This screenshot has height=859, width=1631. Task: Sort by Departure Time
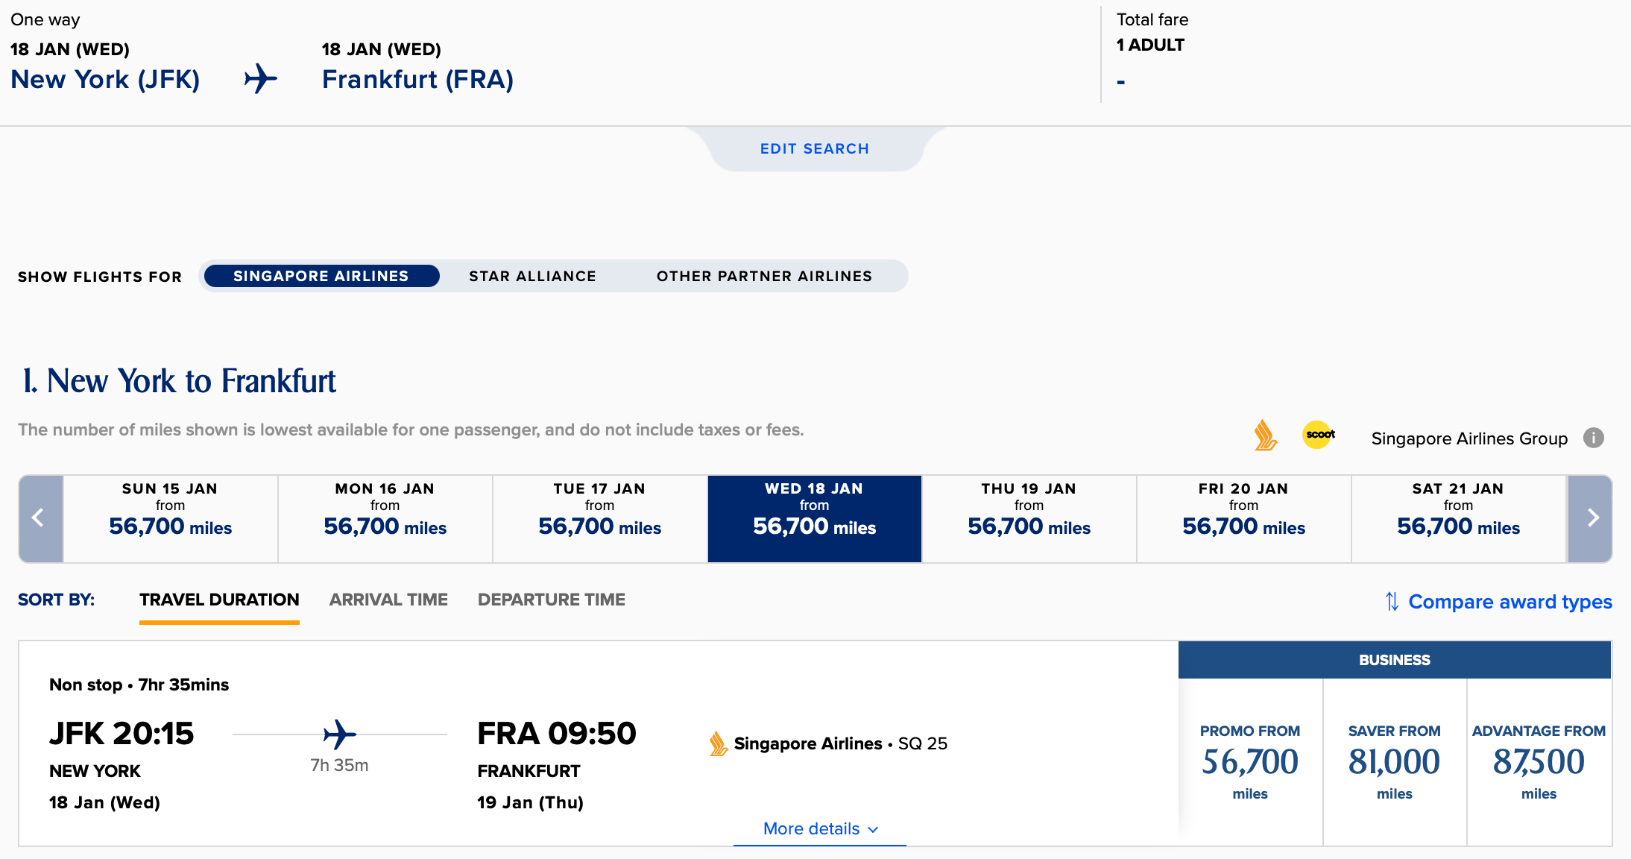click(551, 600)
